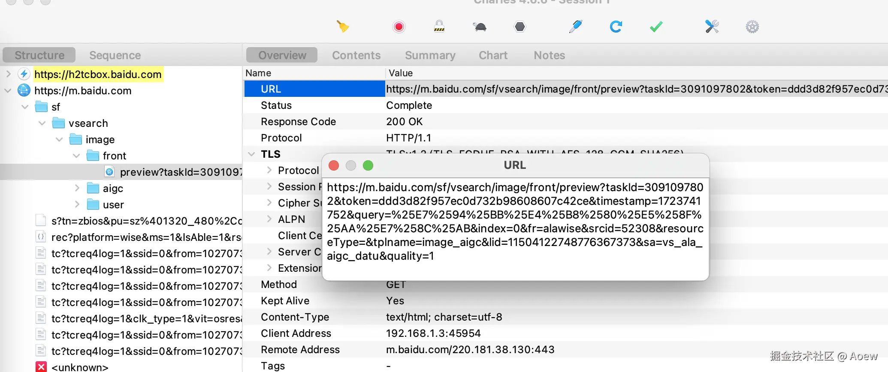888x372 pixels.
Task: Click the green Validate checkmark icon
Action: point(656,27)
